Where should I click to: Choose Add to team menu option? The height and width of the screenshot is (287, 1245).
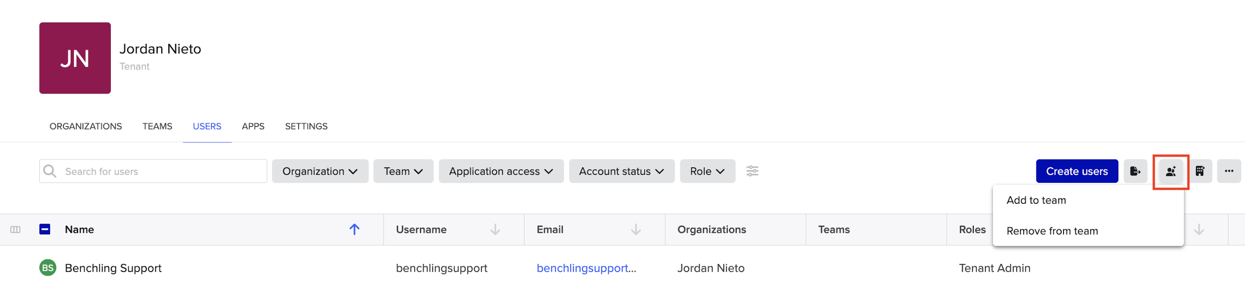click(1088, 200)
